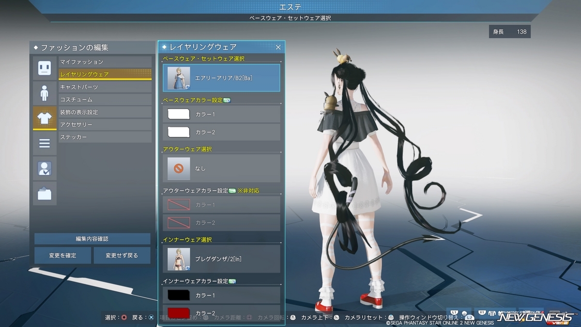Viewport: 581px width, 327px height.
Task: Click the 身長 138 height display
Action: pyautogui.click(x=509, y=32)
